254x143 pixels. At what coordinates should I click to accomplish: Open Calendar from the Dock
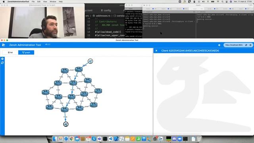click(88, 139)
